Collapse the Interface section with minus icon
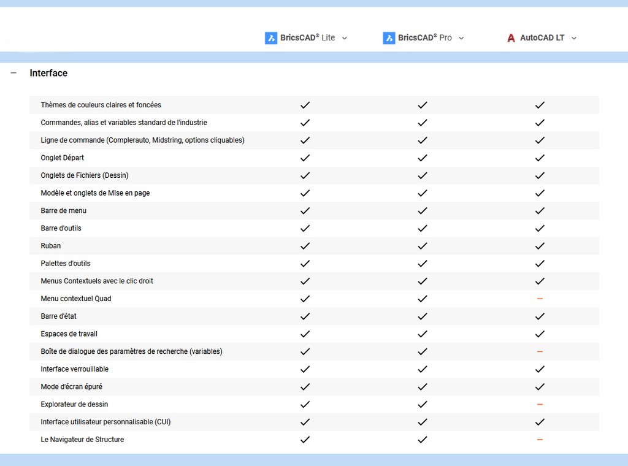The width and height of the screenshot is (628, 466). pyautogui.click(x=13, y=73)
